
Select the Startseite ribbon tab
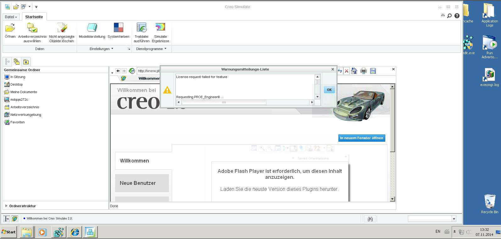pos(34,17)
